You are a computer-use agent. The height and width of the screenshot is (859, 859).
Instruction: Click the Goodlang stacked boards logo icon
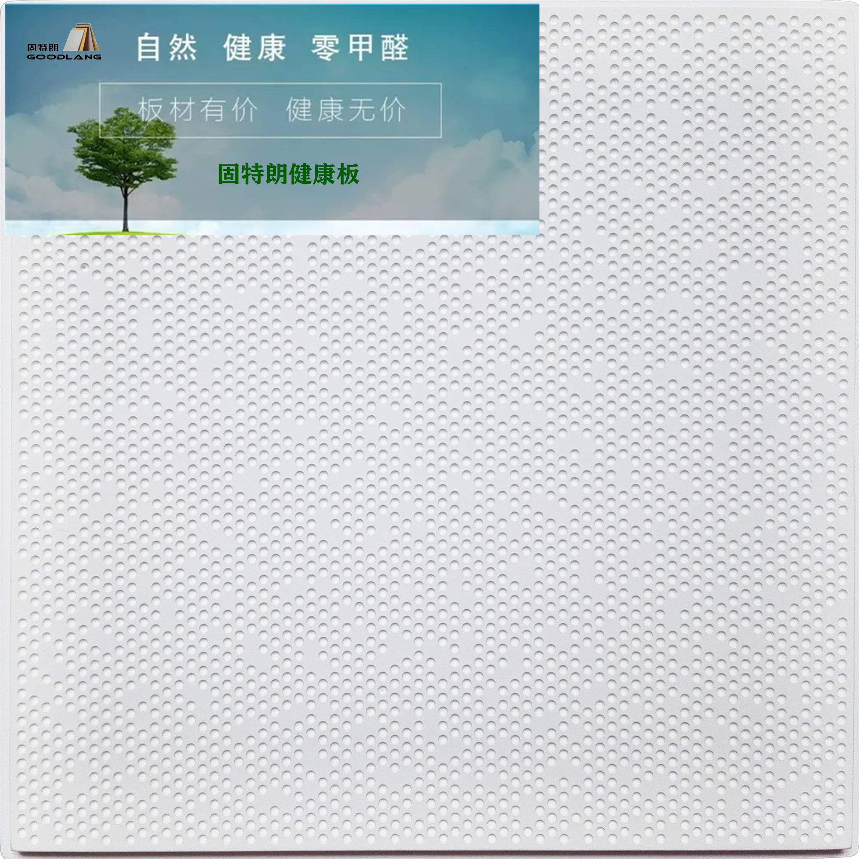point(82,38)
